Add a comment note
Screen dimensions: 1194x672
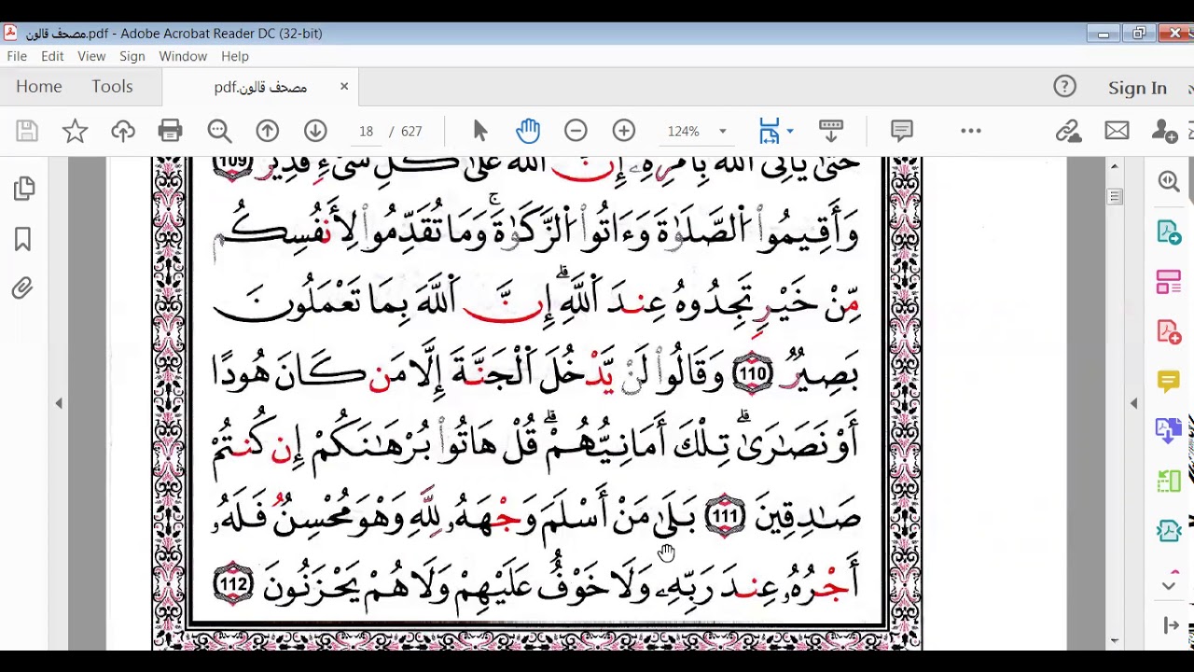click(901, 131)
